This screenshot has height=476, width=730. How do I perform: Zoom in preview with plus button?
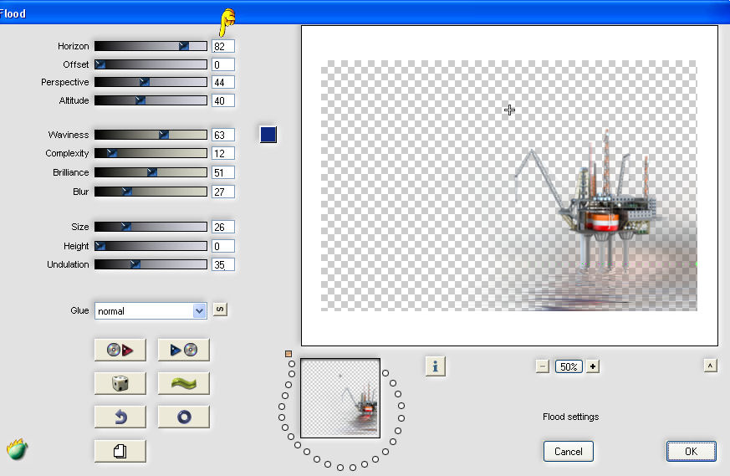593,366
